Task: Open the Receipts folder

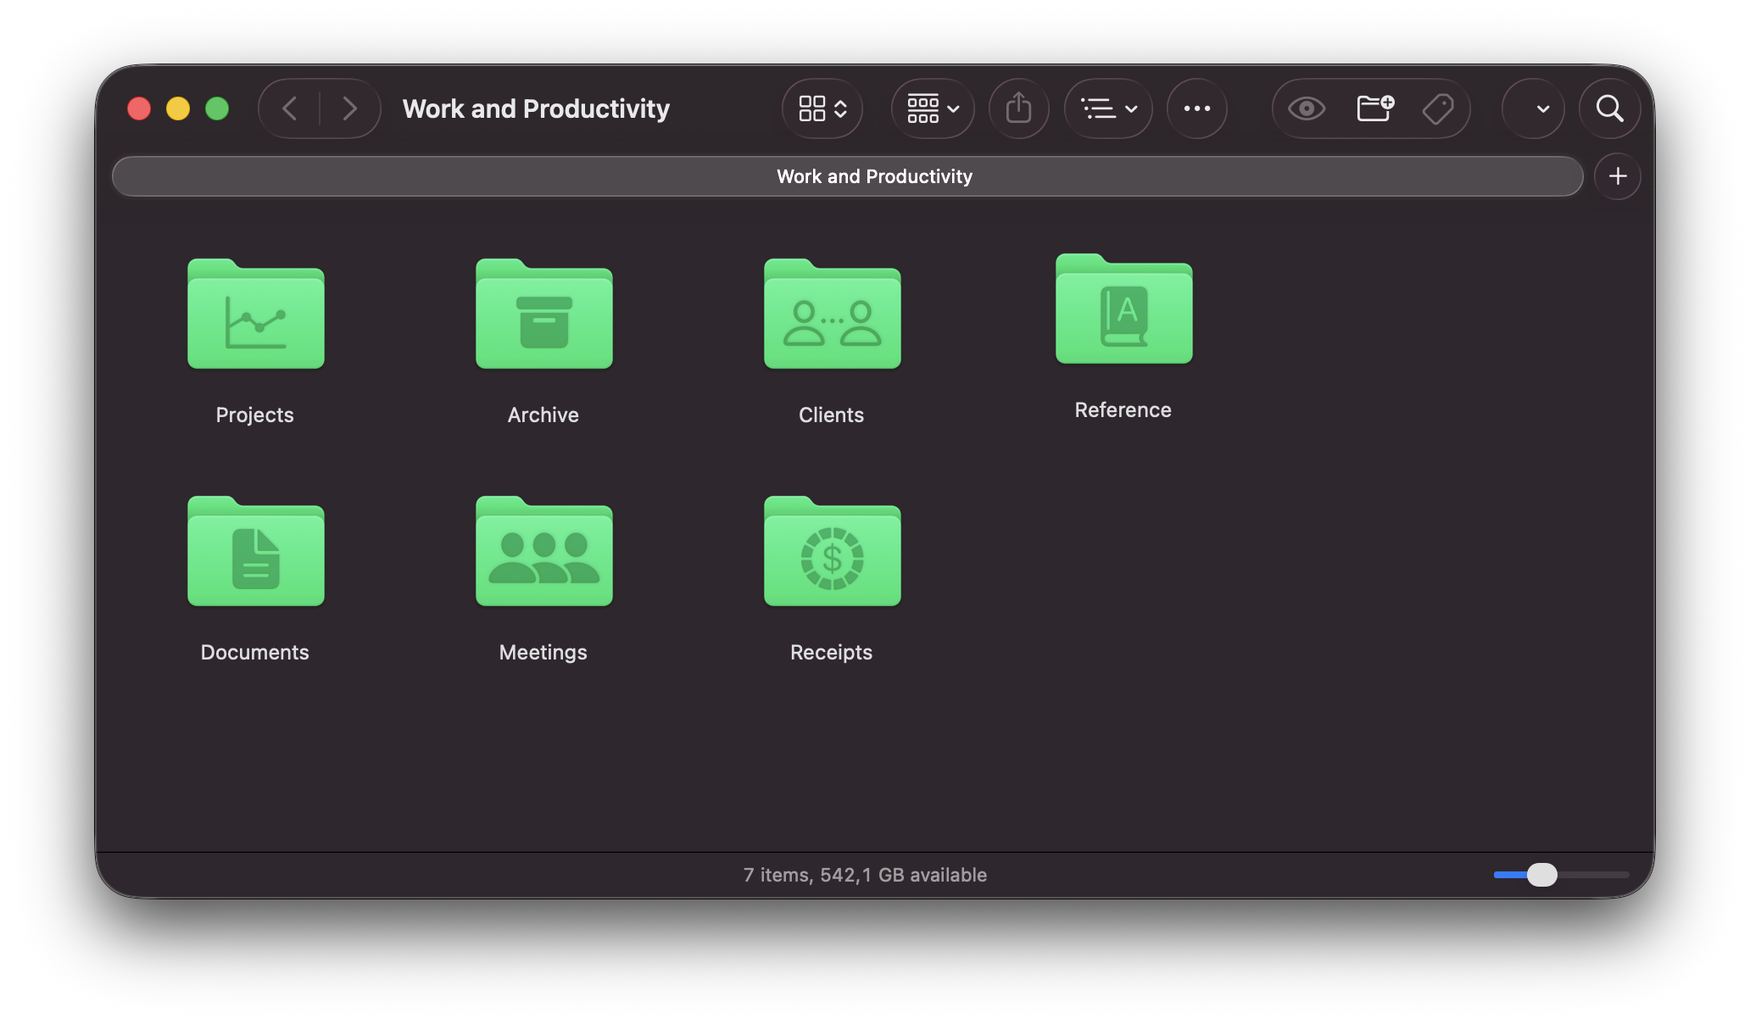Action: pyautogui.click(x=832, y=553)
